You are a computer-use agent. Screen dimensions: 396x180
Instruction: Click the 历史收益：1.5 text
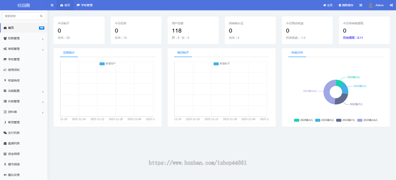pos(296,38)
